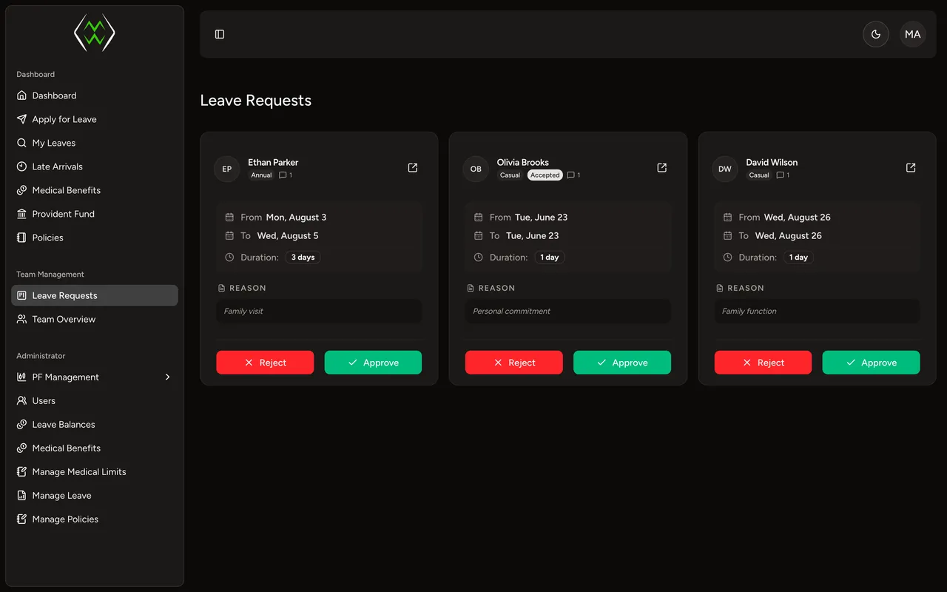Open David Wilson's request details icon
Viewport: 947px width, 592px height.
click(x=911, y=168)
